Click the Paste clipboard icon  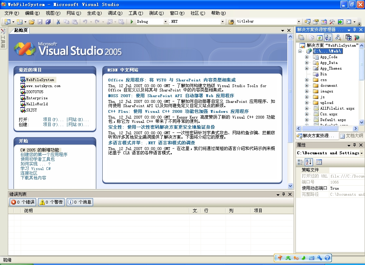(x=75, y=22)
